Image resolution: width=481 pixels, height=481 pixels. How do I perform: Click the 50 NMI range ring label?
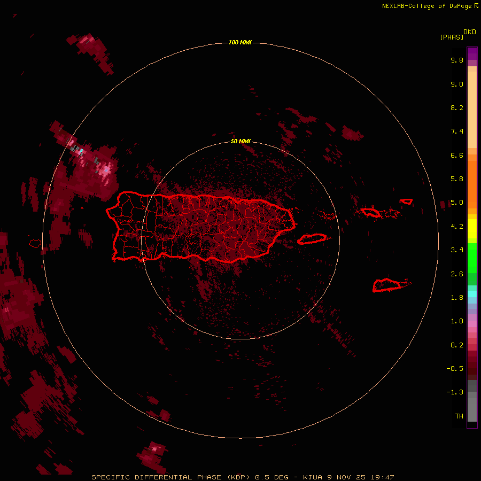coord(241,142)
